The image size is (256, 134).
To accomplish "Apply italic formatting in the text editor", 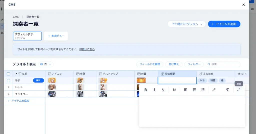I will click(x=154, y=90).
